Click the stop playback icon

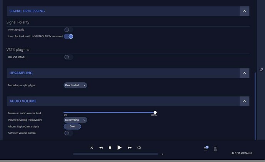[x=110, y=147]
